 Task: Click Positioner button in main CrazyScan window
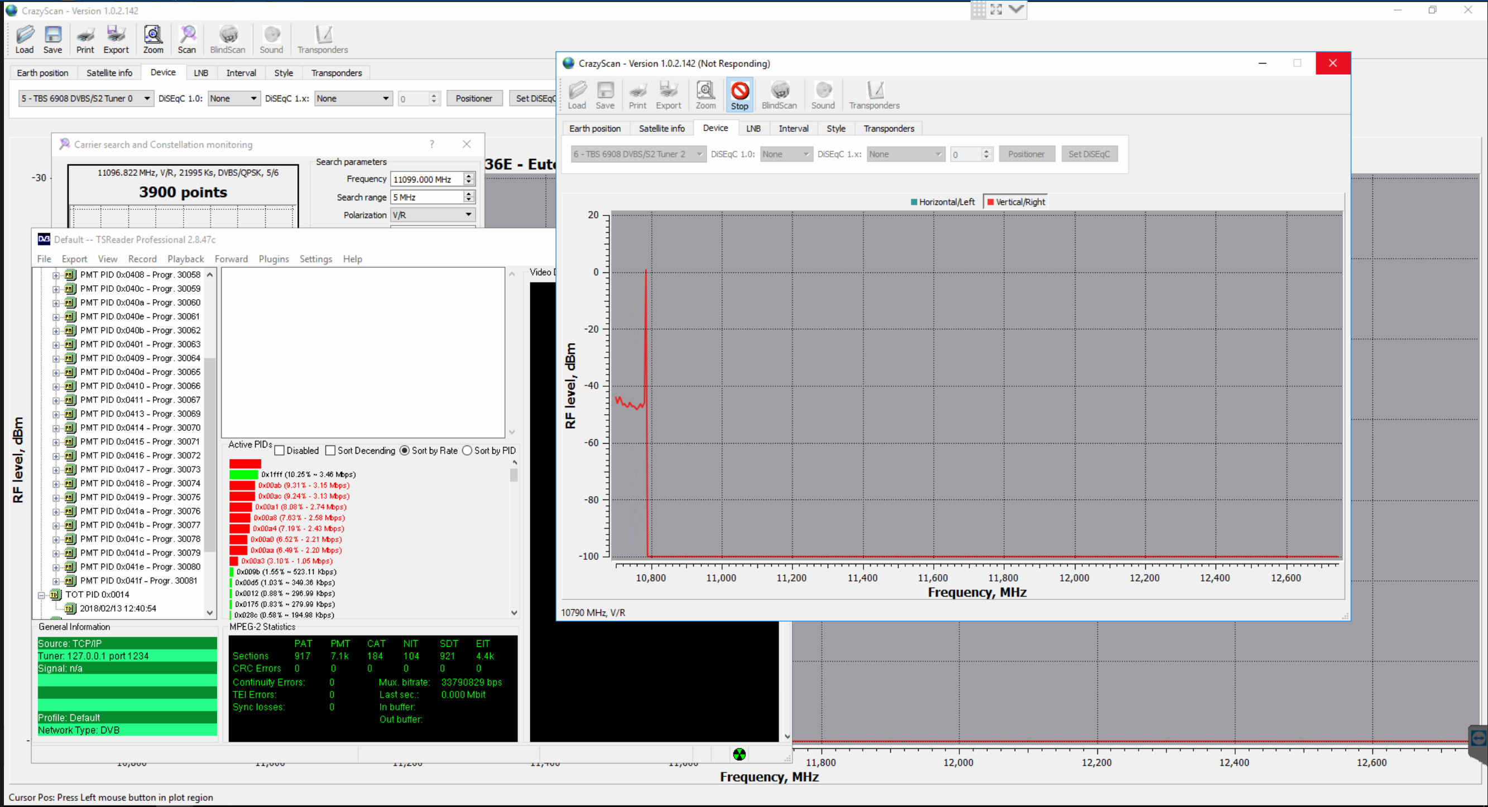click(x=474, y=98)
